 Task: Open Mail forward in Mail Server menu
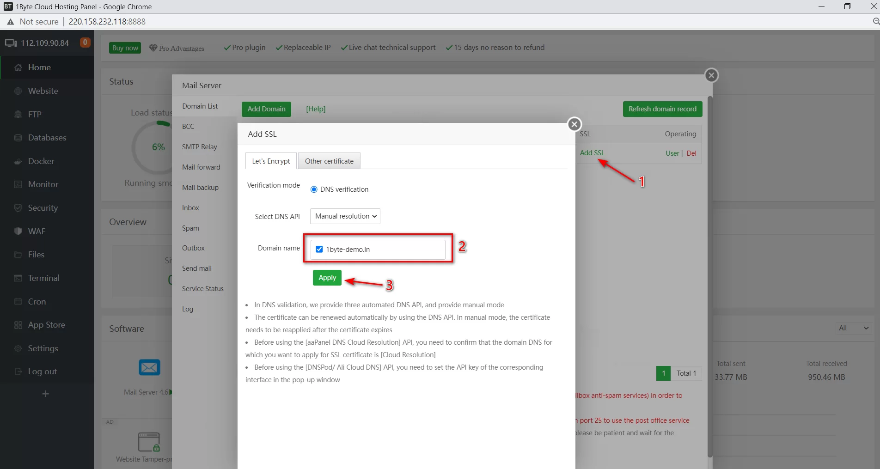[201, 167]
